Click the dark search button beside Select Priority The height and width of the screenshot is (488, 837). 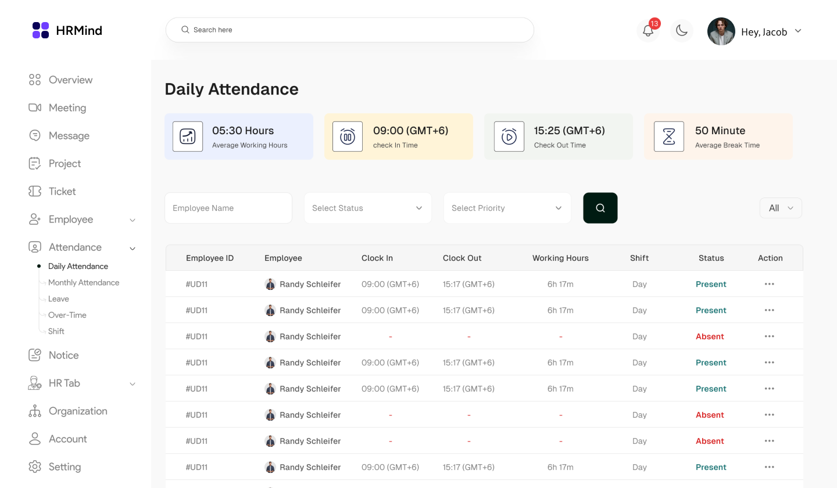click(600, 207)
